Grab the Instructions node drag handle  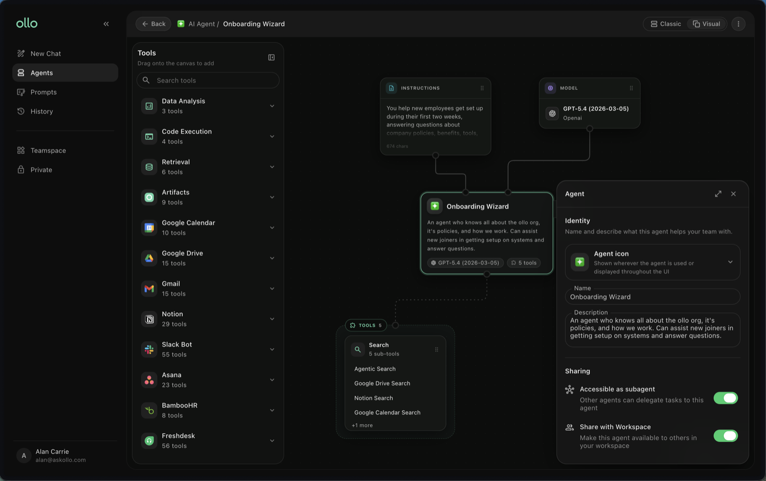[x=482, y=88]
